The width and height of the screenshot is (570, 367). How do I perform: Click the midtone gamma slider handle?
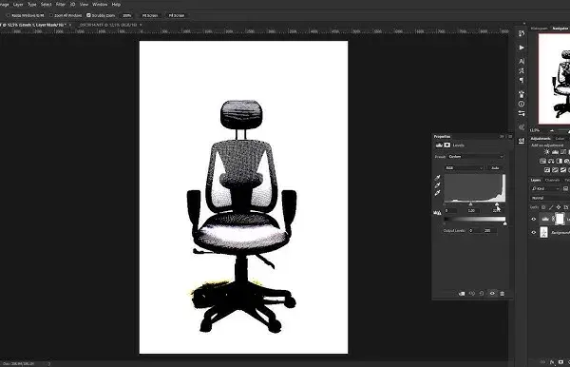(471, 204)
